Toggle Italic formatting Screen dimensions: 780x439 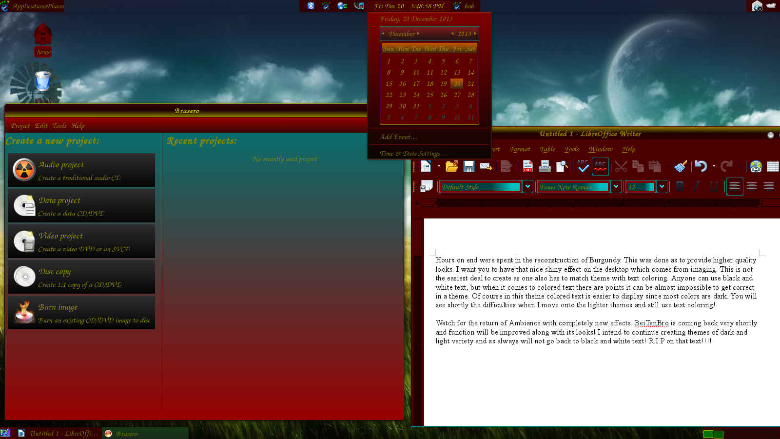[697, 186]
